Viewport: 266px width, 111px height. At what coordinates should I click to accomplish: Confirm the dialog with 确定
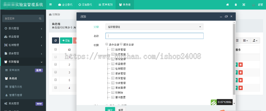click(110, 109)
